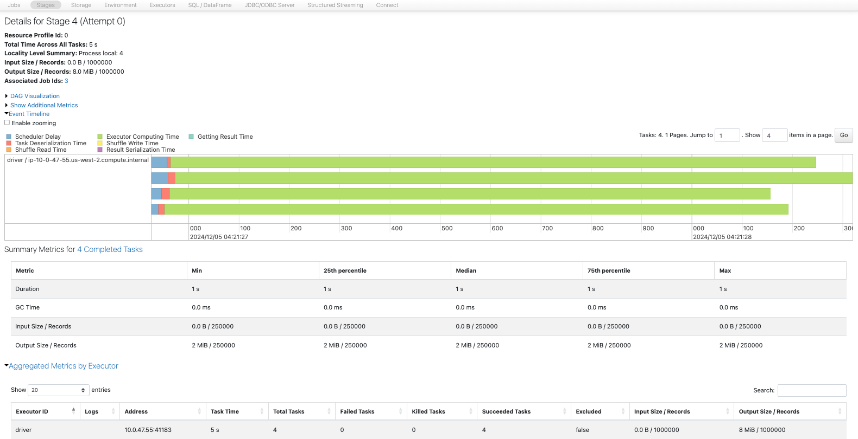Viewport: 858px width, 439px height.
Task: Click the 2024/12/05 04:21:28 timeline label
Action: (722, 237)
